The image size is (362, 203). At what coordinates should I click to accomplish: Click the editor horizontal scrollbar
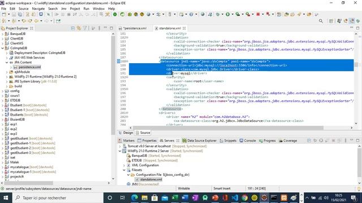(229, 128)
